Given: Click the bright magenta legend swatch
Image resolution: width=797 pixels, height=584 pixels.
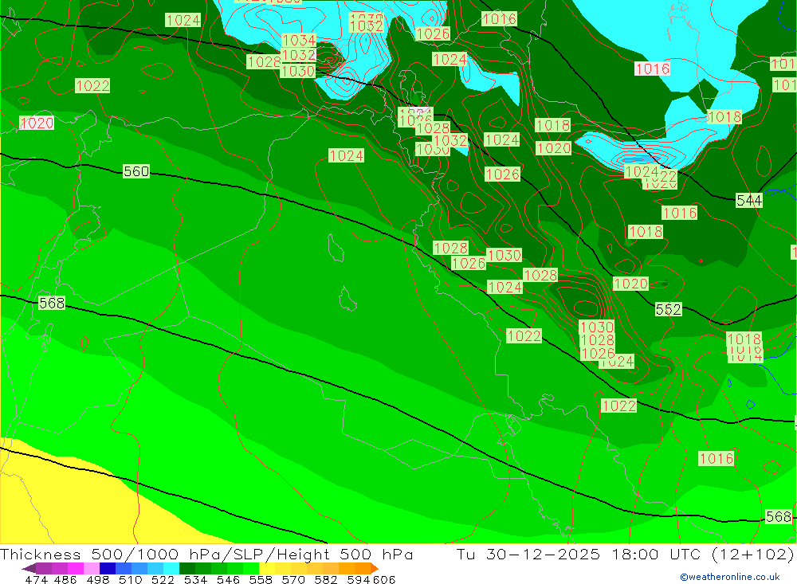Looking at the screenshot, I should tap(76, 568).
